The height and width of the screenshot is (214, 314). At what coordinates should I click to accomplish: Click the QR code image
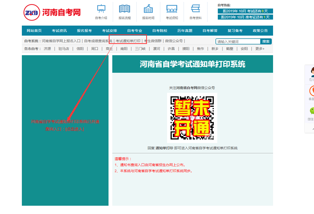[x=192, y=118]
